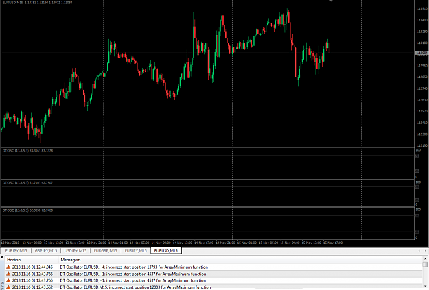Select the EURUSD,H4 ArrayMinimum error message

coord(134,267)
